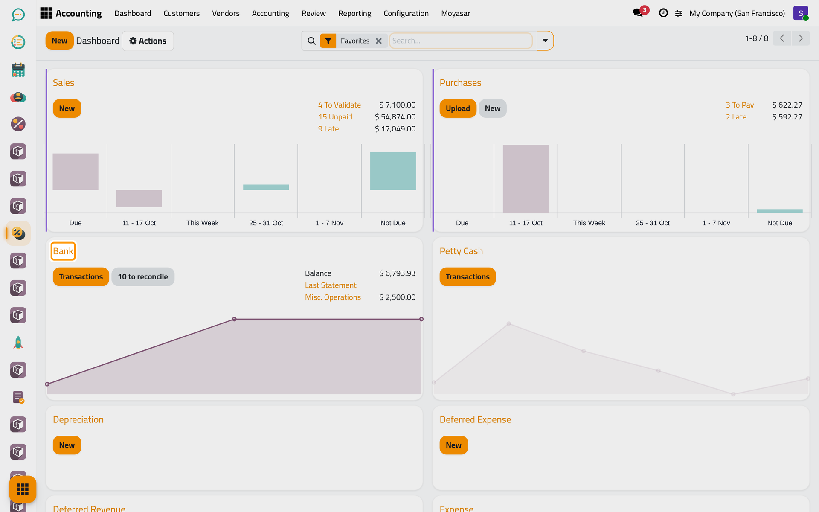Click the New button next to Dashboard
Image resolution: width=819 pixels, height=512 pixels.
pyautogui.click(x=59, y=41)
